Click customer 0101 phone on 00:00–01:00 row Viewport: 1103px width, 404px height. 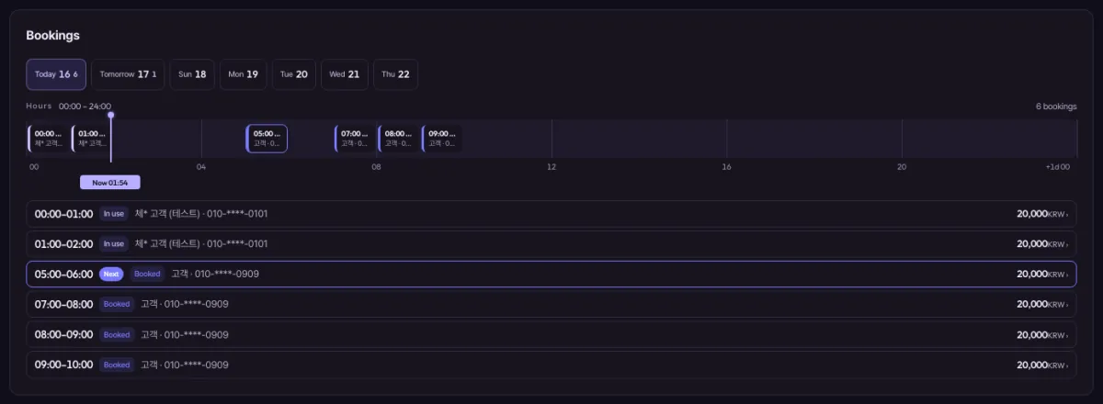237,214
